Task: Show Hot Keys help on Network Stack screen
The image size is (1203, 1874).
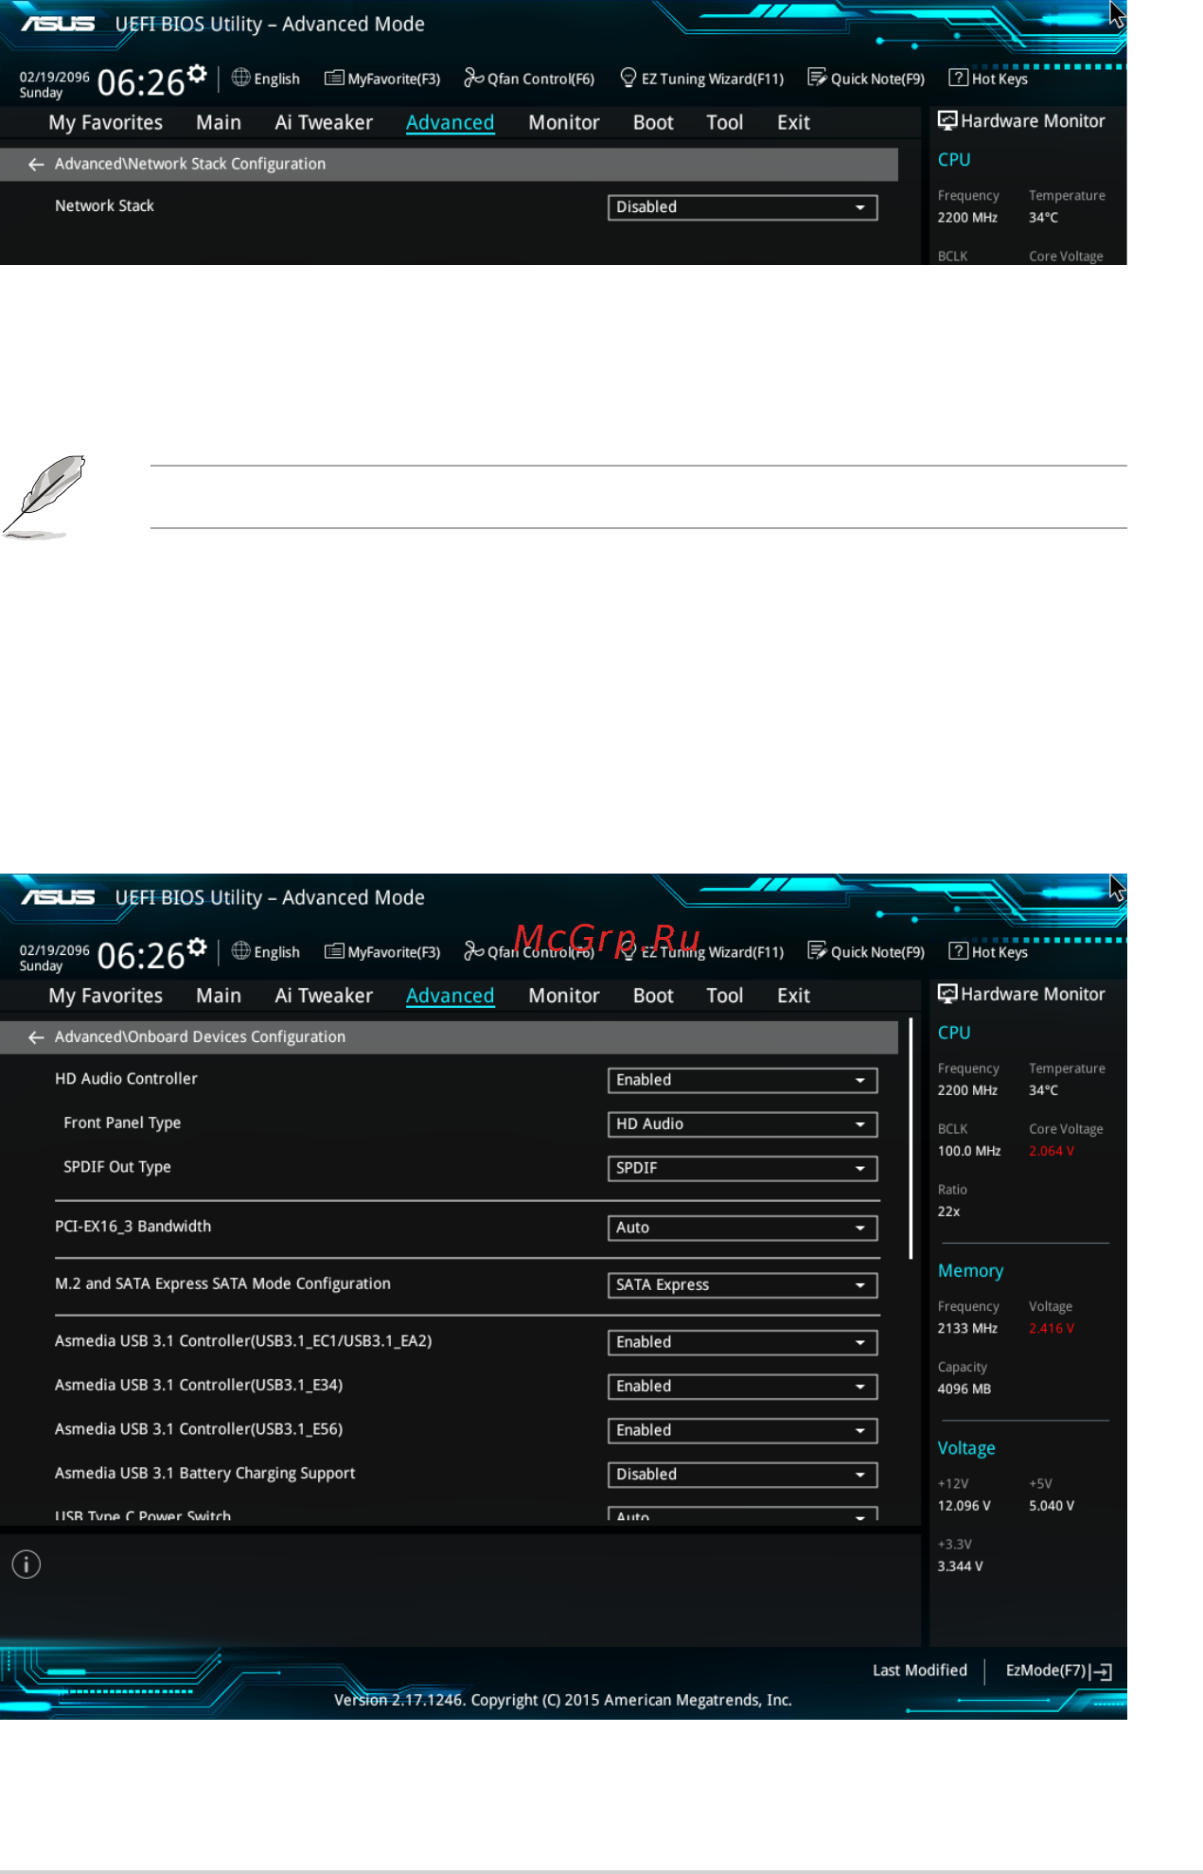Action: click(x=988, y=79)
